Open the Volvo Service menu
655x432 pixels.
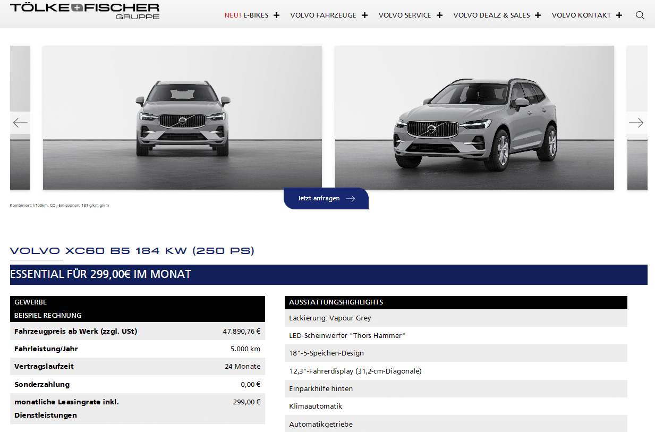click(405, 15)
